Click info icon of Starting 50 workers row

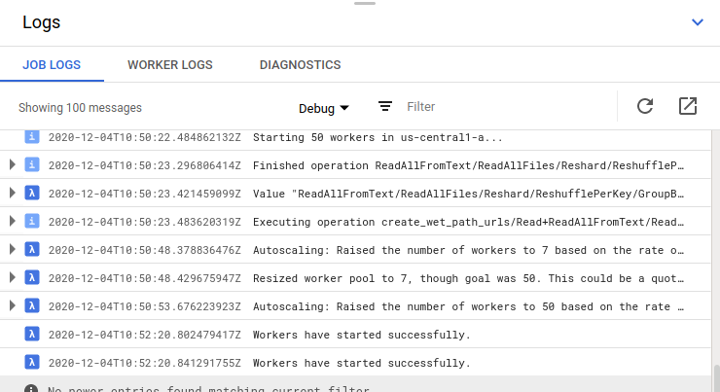tap(32, 136)
